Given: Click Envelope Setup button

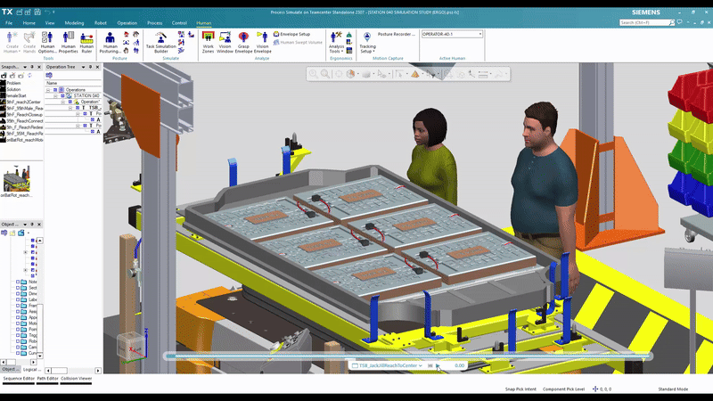Looking at the screenshot, I should click(294, 34).
